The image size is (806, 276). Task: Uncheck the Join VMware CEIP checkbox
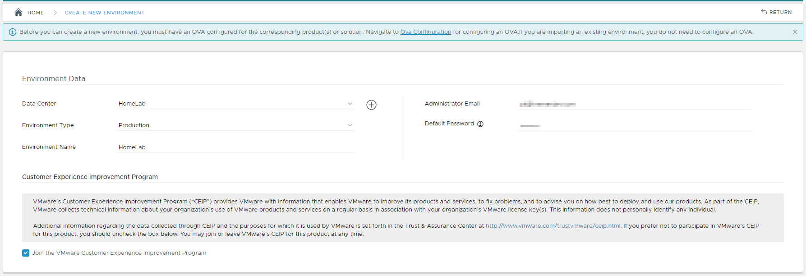coord(26,253)
